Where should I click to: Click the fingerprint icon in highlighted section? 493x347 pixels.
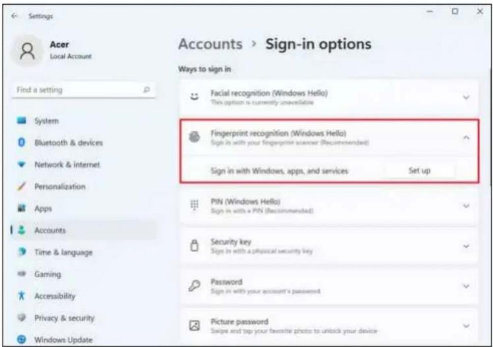point(194,137)
